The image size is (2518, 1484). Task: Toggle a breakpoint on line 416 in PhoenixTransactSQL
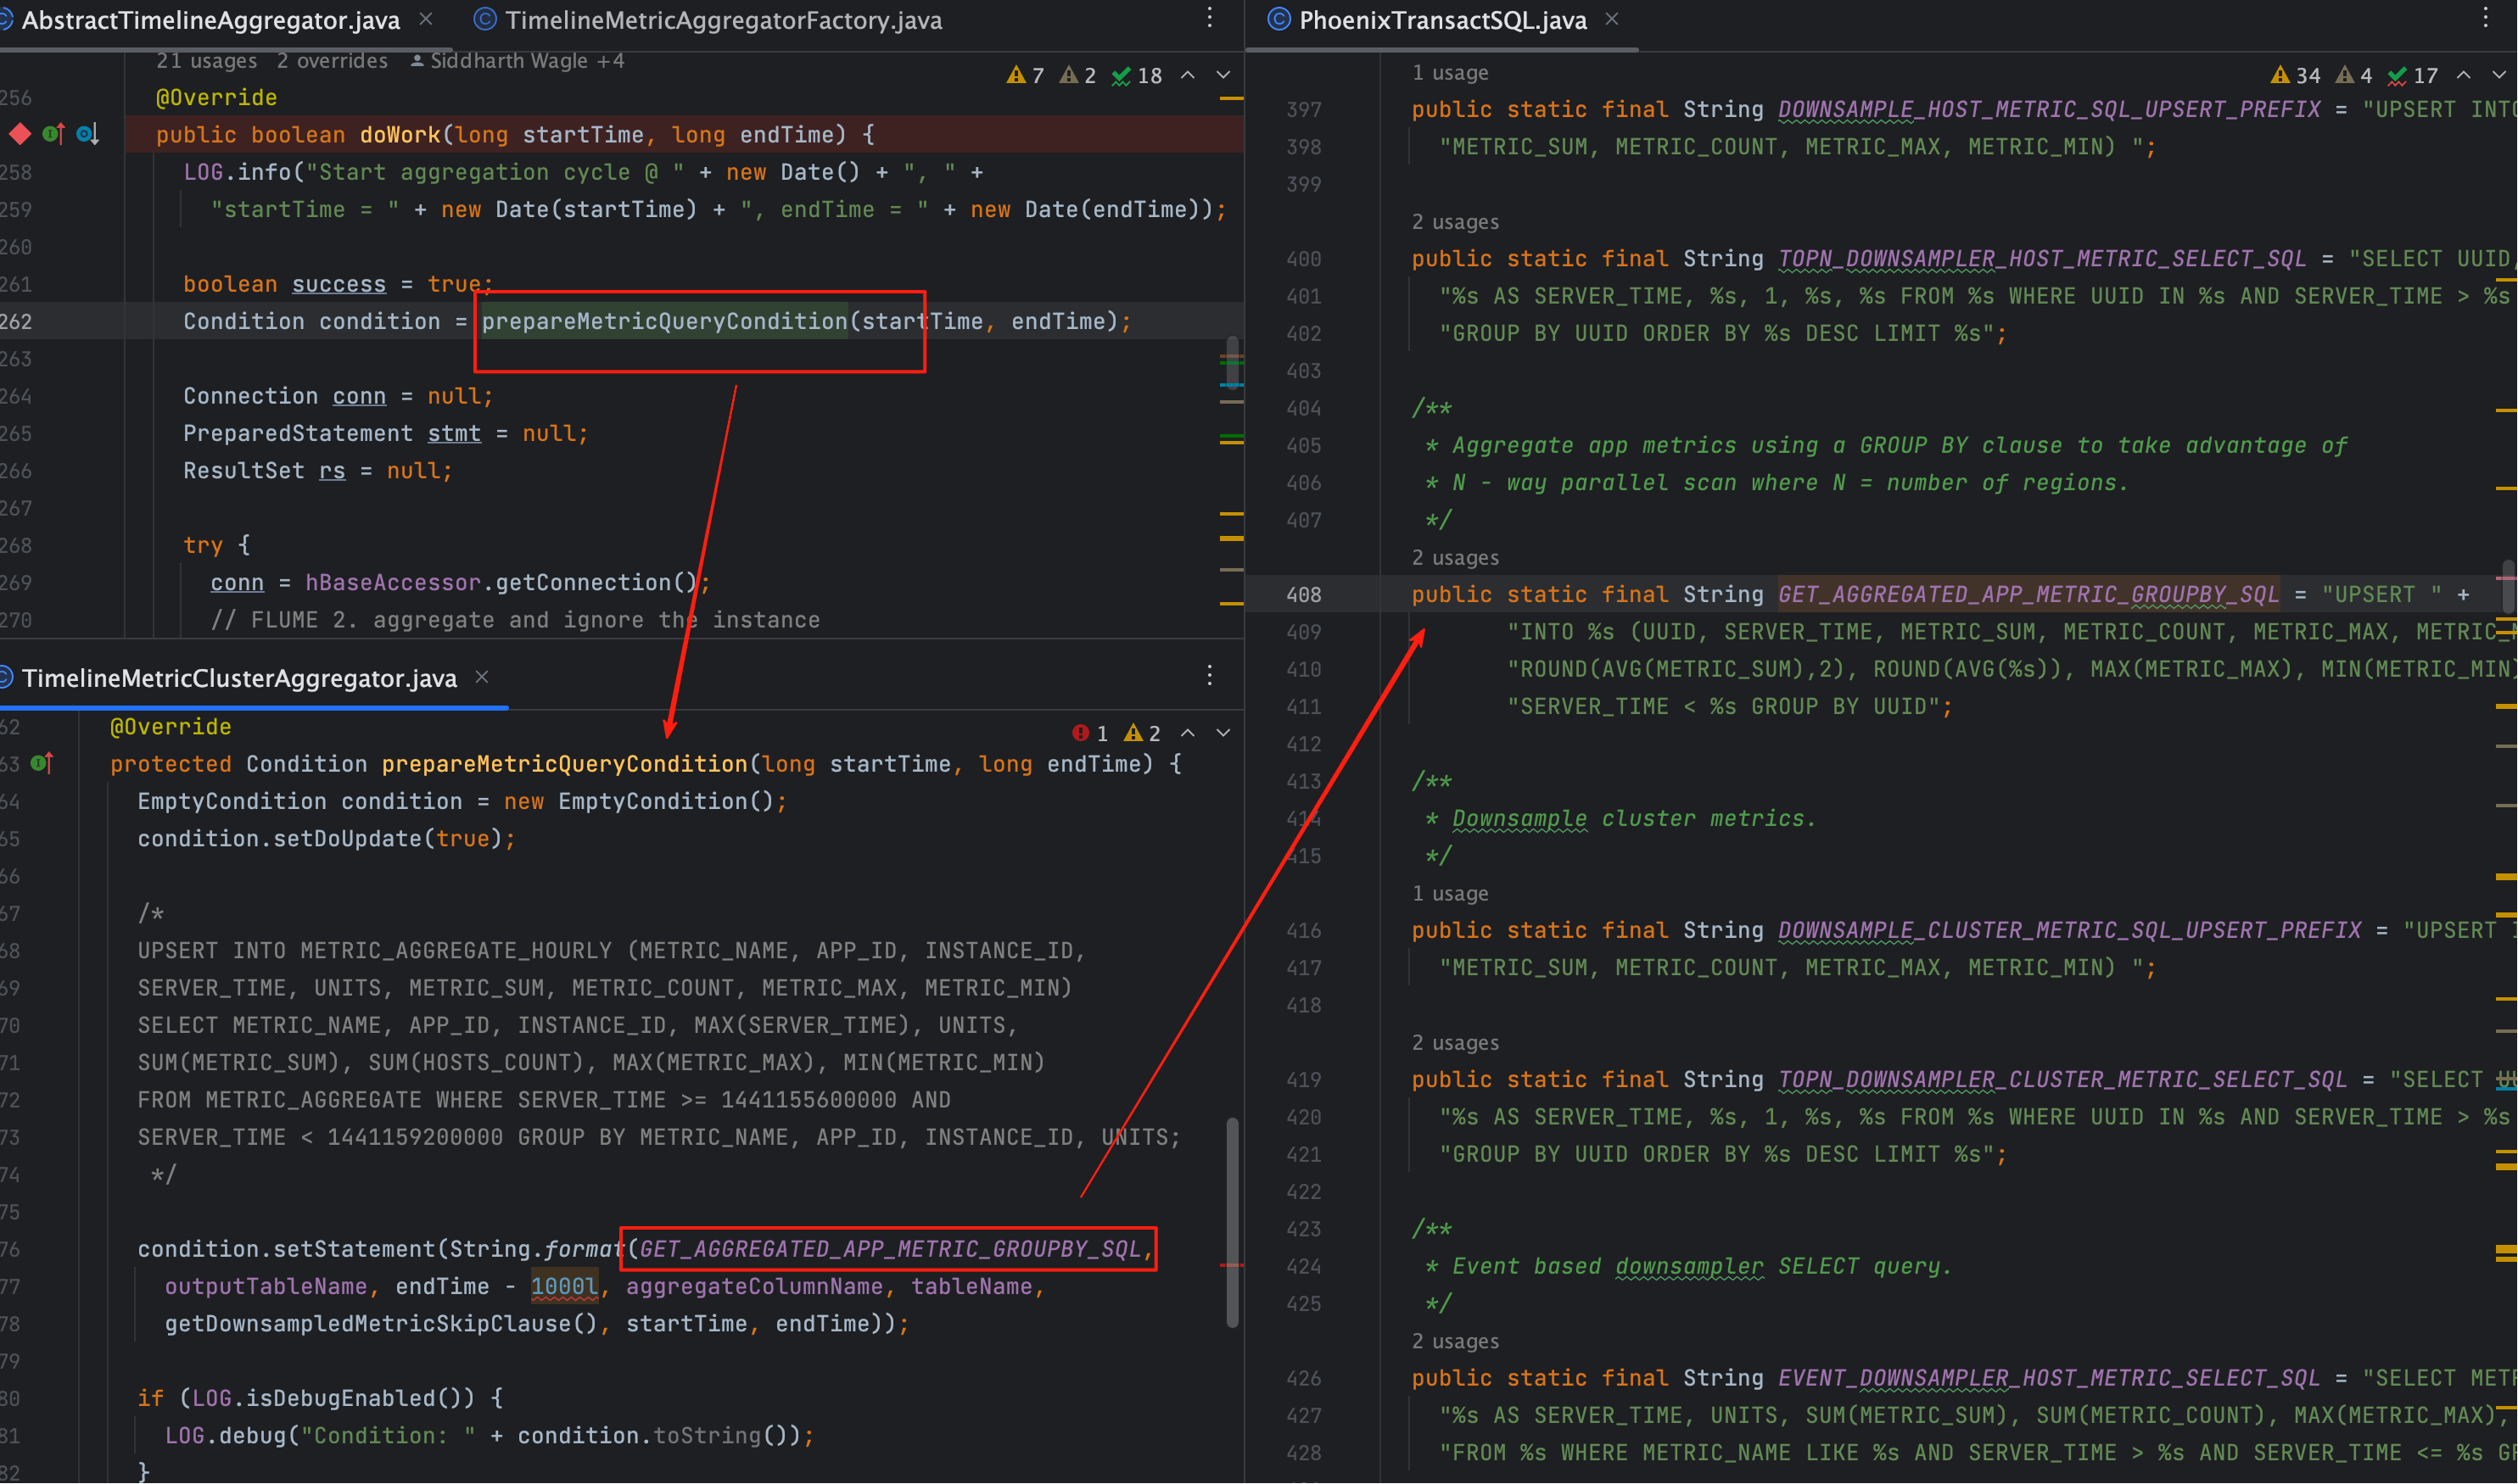tap(1303, 931)
